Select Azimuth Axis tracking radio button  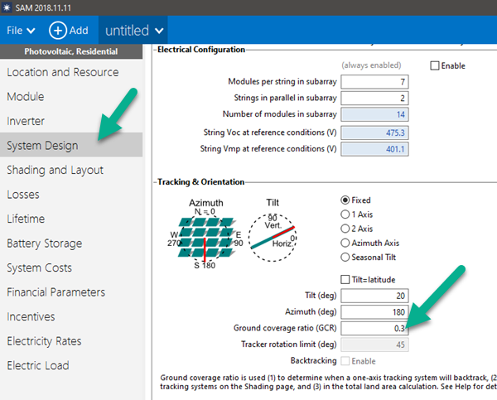[346, 243]
